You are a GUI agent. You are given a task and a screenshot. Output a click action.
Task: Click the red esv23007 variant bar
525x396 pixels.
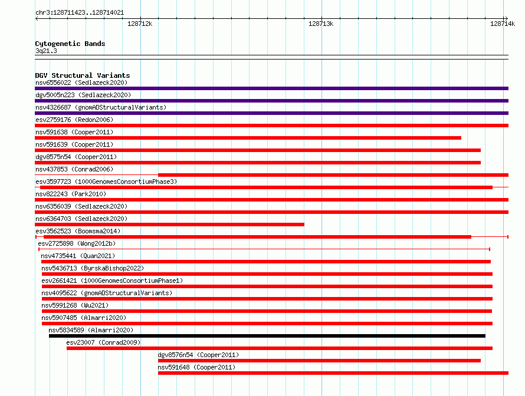tap(280, 348)
